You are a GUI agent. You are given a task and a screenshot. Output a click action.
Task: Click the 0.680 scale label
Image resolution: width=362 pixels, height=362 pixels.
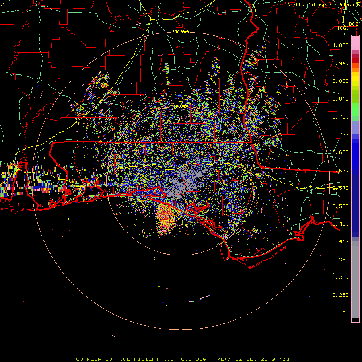[341, 152]
